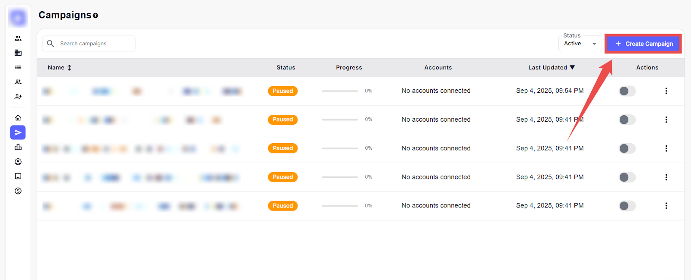Open the Status filter dropdown

pyautogui.click(x=580, y=44)
